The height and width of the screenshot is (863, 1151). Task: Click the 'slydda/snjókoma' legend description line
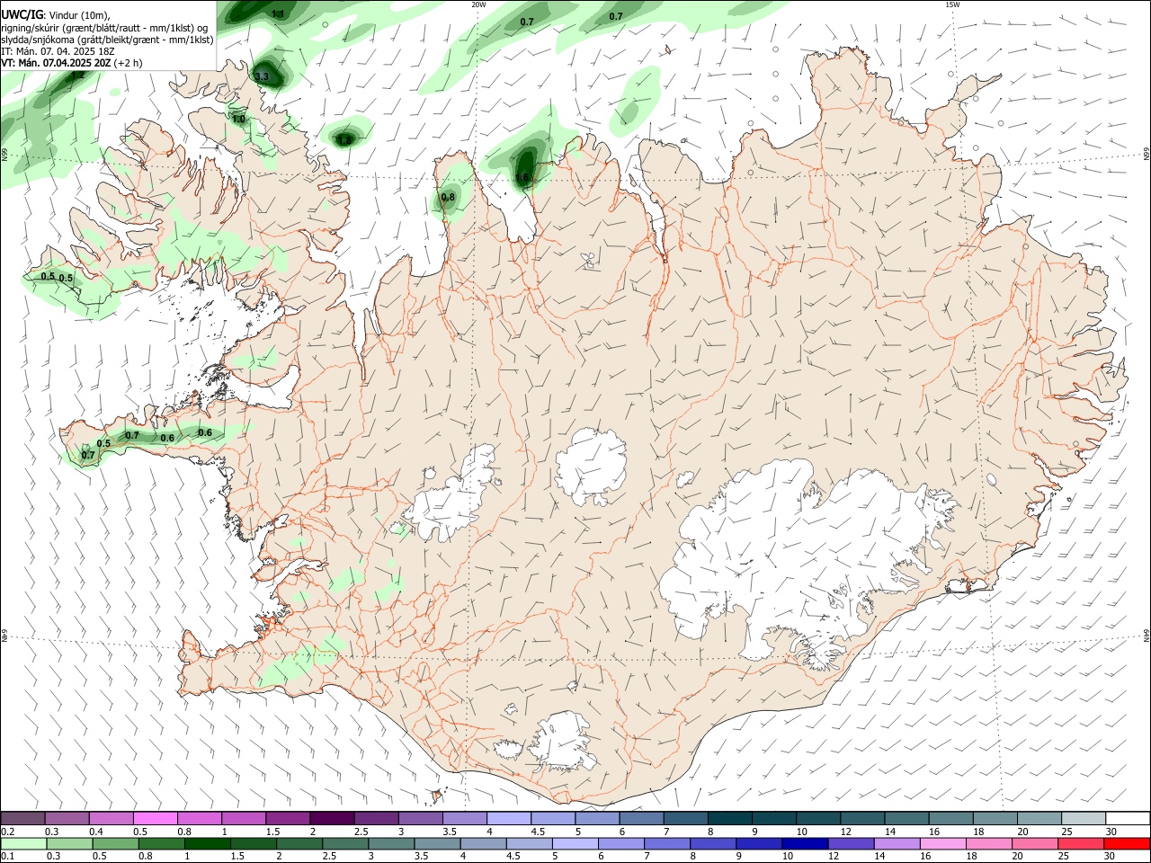106,40
